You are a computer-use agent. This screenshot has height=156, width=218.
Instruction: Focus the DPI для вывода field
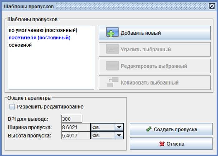(72, 119)
